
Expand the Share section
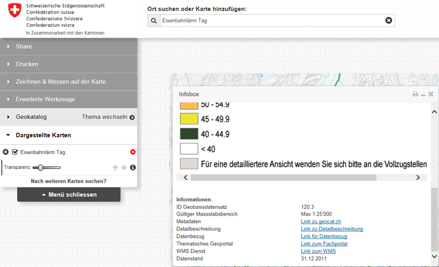click(x=69, y=47)
